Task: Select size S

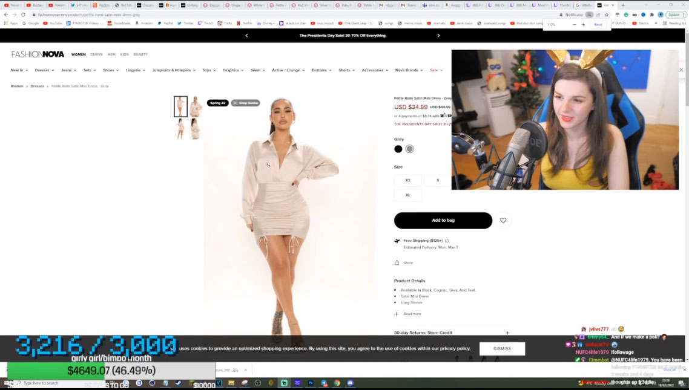Action: 438,180
